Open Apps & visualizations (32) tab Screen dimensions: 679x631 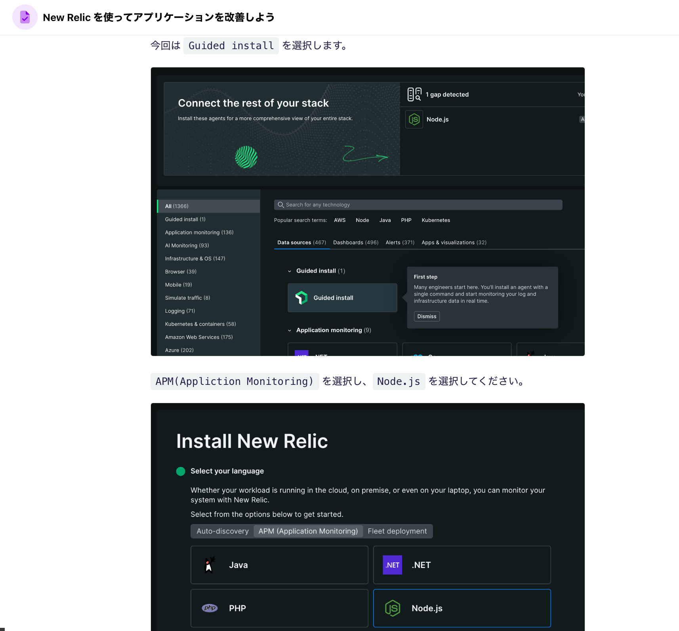pos(454,243)
